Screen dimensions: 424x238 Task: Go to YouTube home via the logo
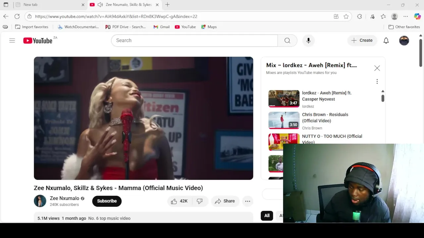tap(38, 41)
